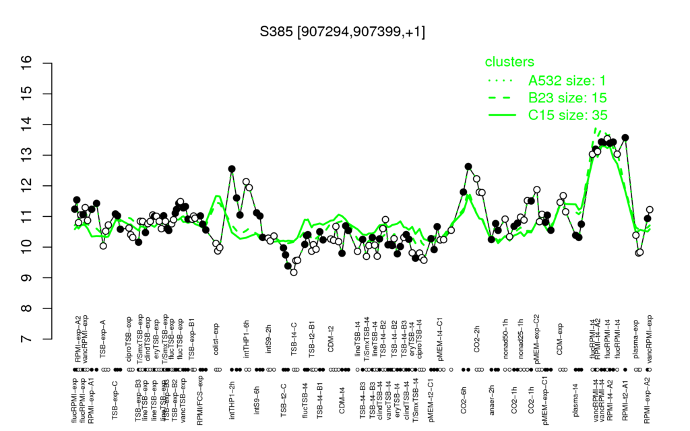Click the intTHP1-2h peak data point
The height and width of the screenshot is (431, 690).
[x=232, y=169]
